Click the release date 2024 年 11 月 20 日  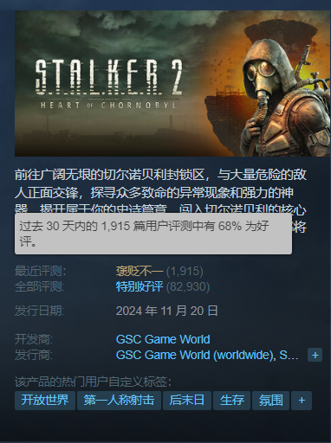(x=167, y=311)
